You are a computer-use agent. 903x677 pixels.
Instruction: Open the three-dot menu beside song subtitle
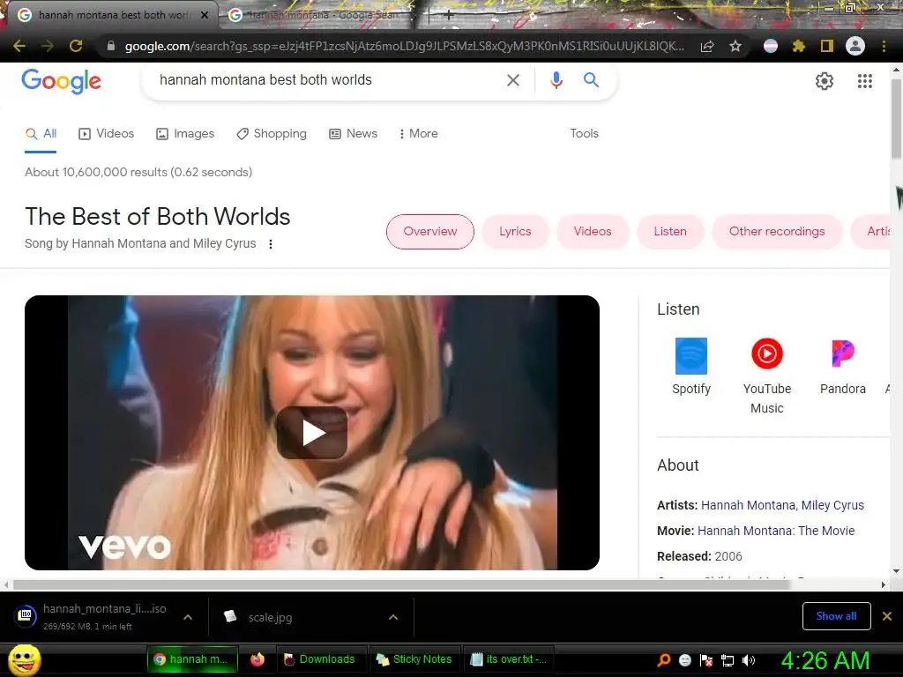point(270,244)
